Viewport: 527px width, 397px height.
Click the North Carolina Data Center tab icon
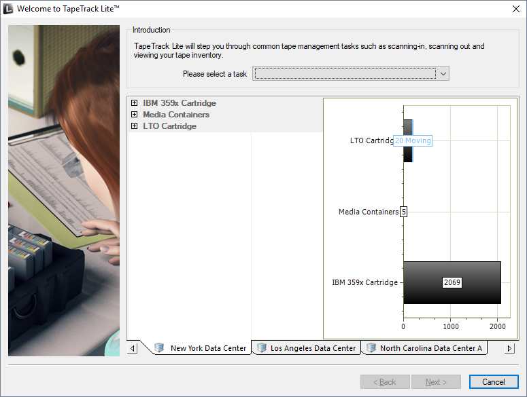[371, 347]
